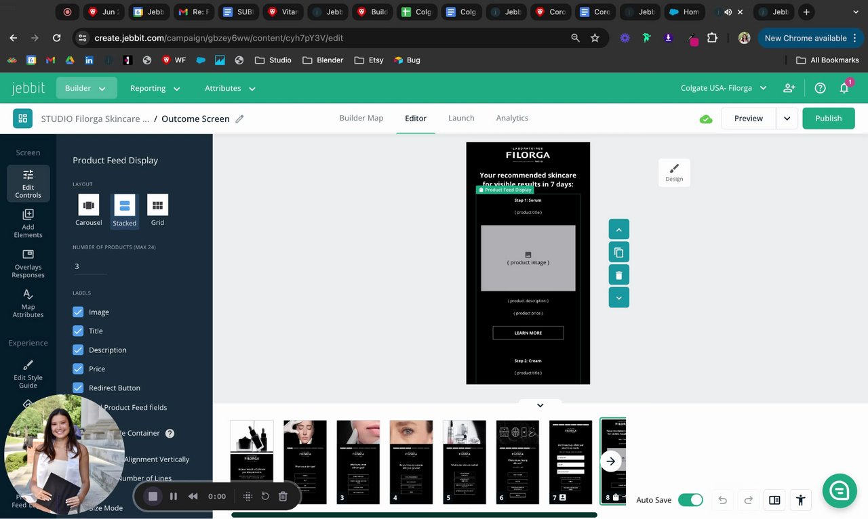Open the Studio bookmarks folder

coord(273,60)
